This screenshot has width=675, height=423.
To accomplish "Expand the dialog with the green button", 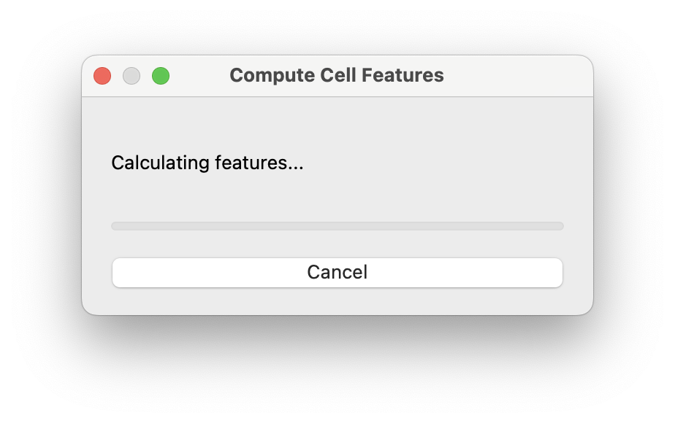I will [x=161, y=75].
